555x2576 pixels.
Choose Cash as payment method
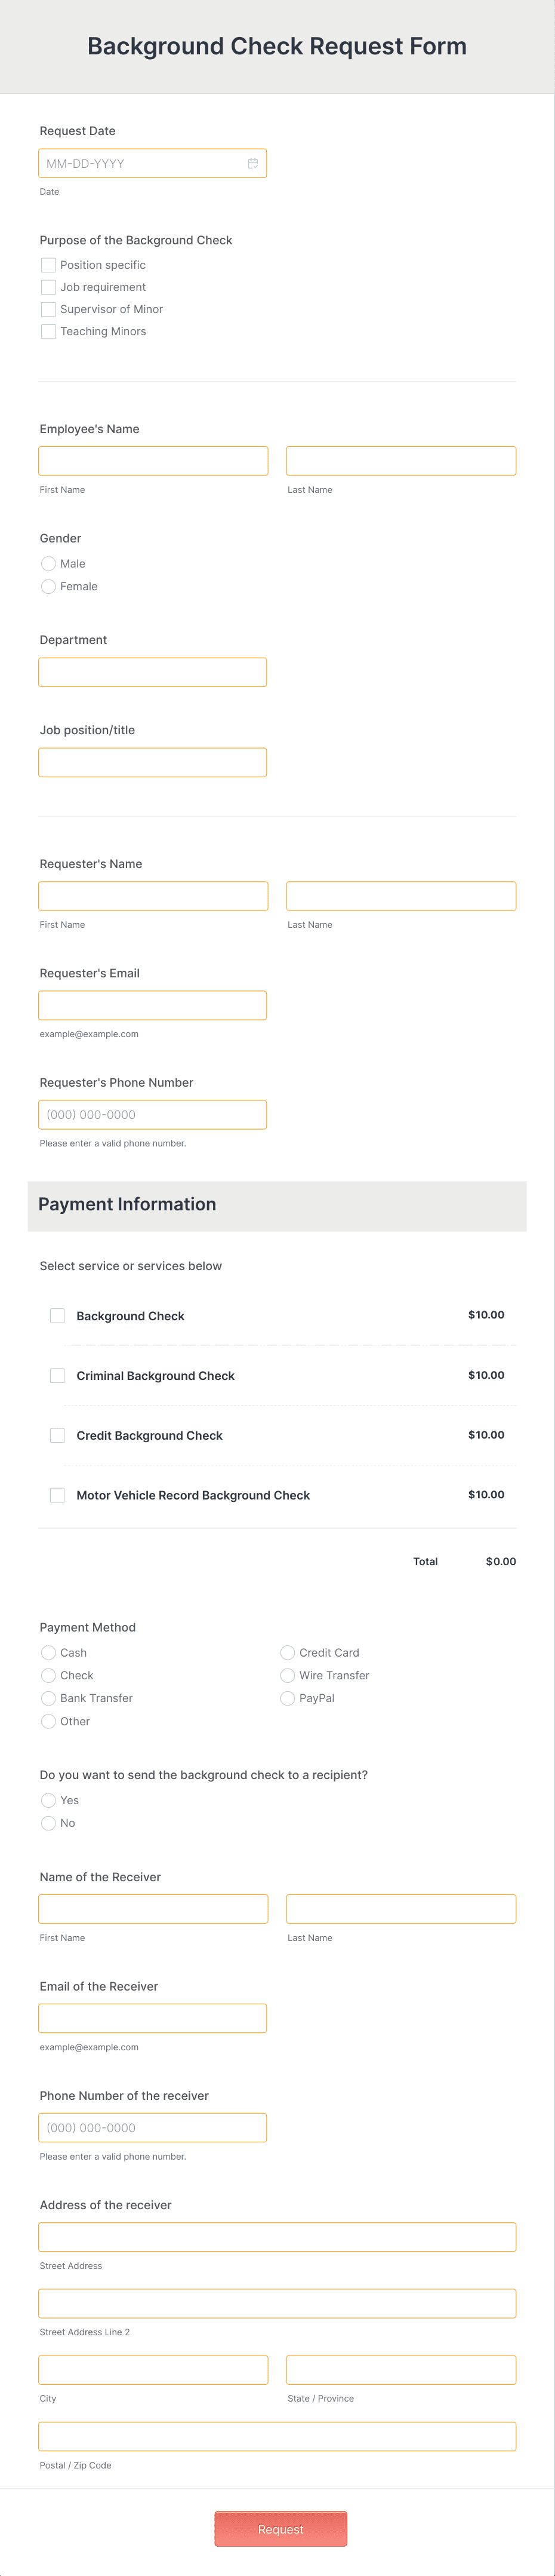[x=49, y=1652]
